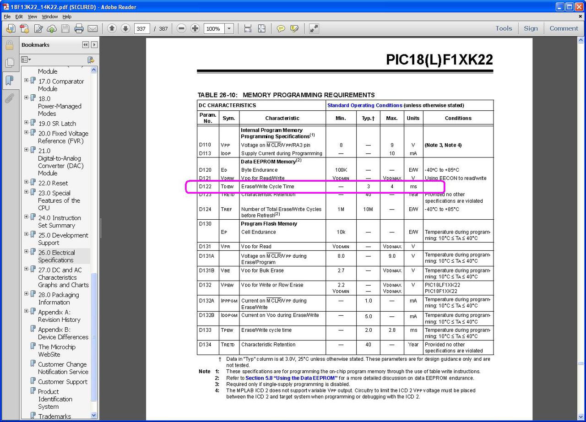Switch to Read Mode view
Viewport: 586px width, 422px height.
click(314, 28)
